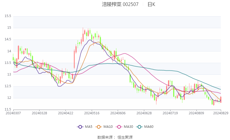Click the MA30 line peak near 20240606

[125, 53]
